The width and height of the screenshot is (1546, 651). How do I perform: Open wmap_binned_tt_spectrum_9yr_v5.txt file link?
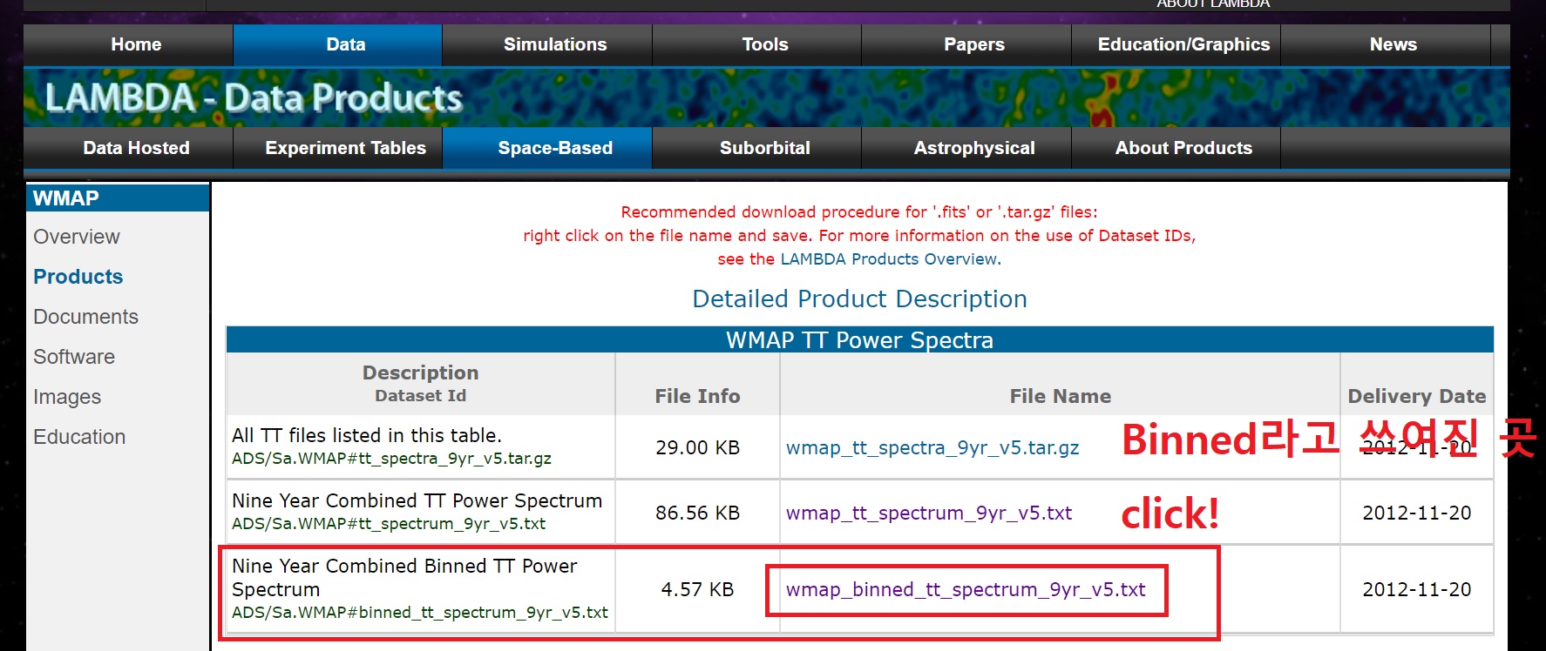click(966, 589)
